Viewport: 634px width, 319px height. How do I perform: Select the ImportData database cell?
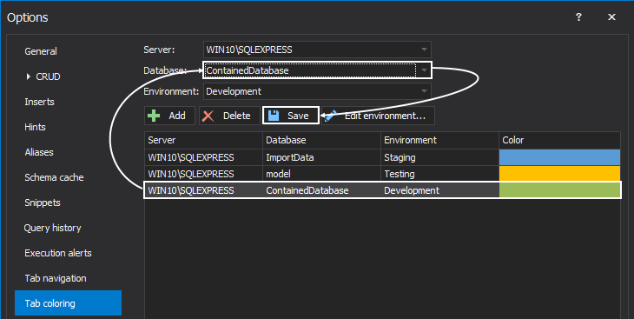tap(321, 157)
